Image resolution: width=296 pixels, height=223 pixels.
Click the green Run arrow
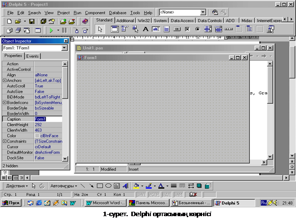click(51, 30)
